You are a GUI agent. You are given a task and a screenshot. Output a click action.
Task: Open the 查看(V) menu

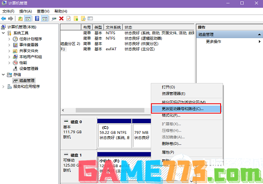[x=43, y=11]
